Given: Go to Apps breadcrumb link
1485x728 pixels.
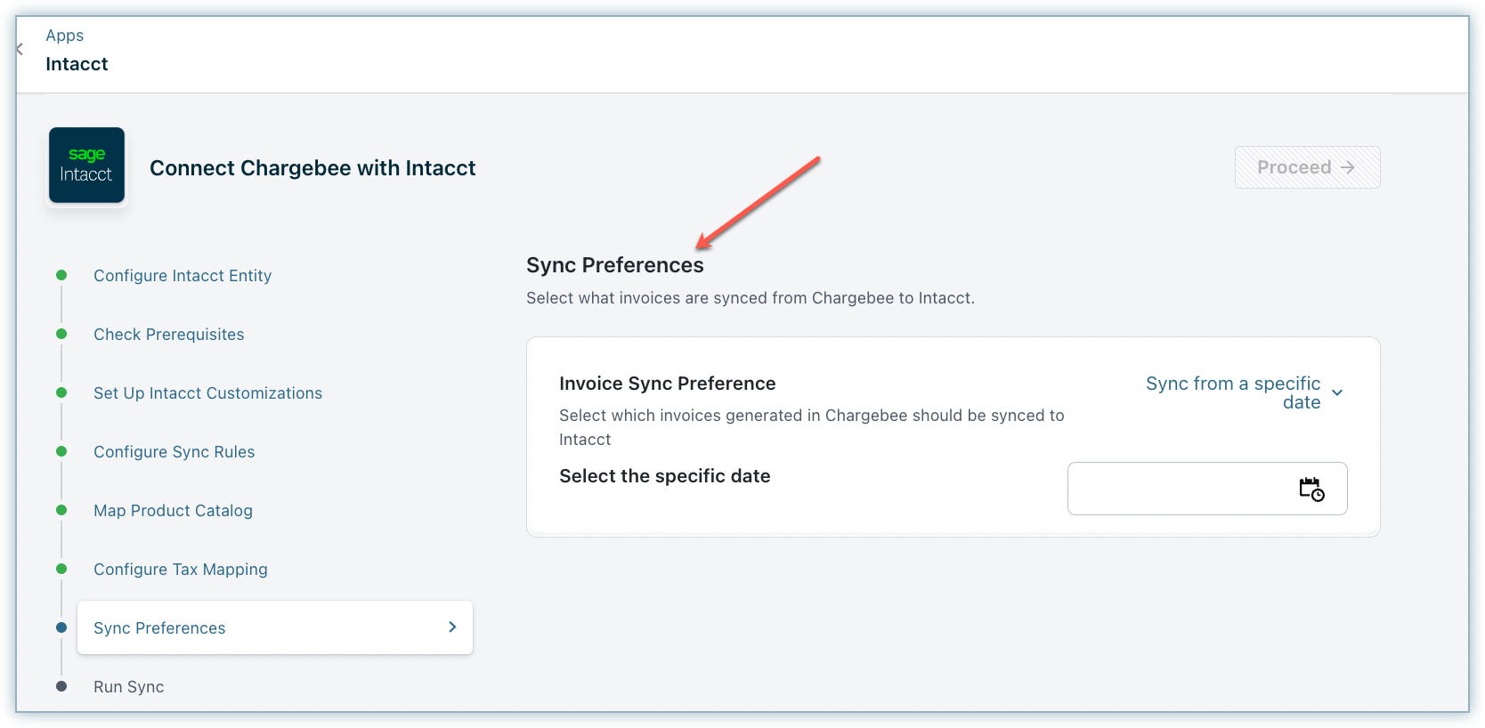Looking at the screenshot, I should tap(65, 36).
